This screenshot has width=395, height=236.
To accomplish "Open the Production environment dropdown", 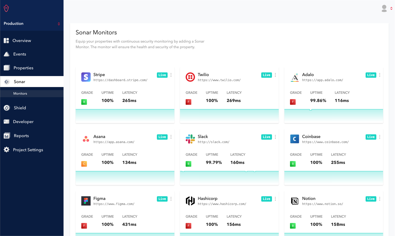I will click(32, 24).
